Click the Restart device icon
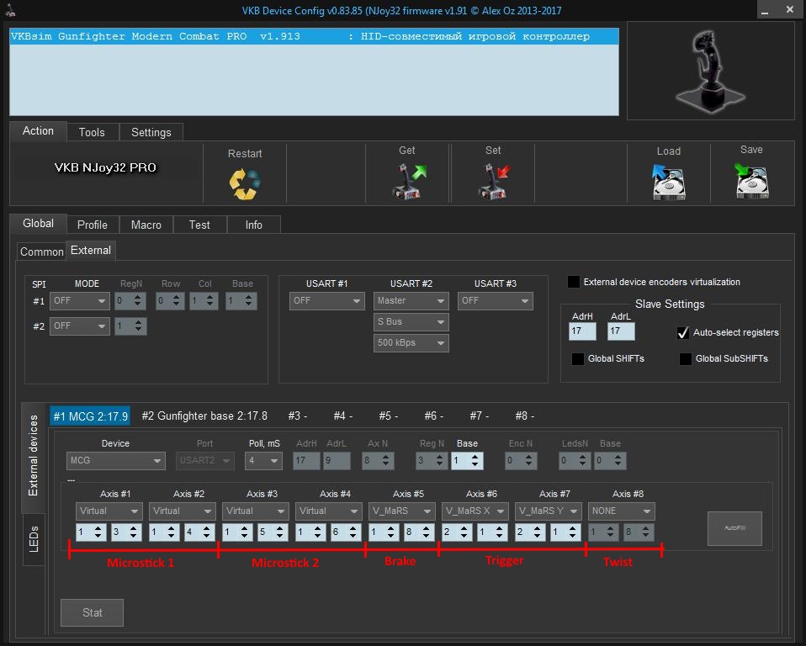 [x=244, y=183]
